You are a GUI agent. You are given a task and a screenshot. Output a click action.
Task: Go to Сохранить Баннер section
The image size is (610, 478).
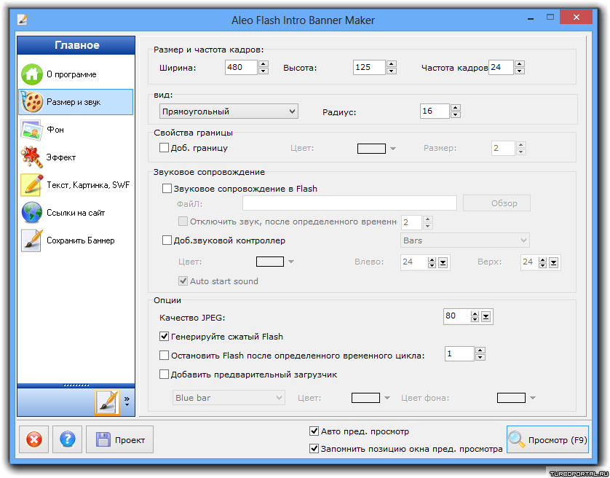click(x=76, y=240)
